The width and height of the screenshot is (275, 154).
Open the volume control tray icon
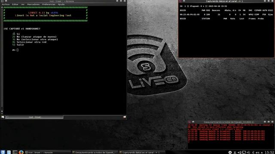[239, 152]
